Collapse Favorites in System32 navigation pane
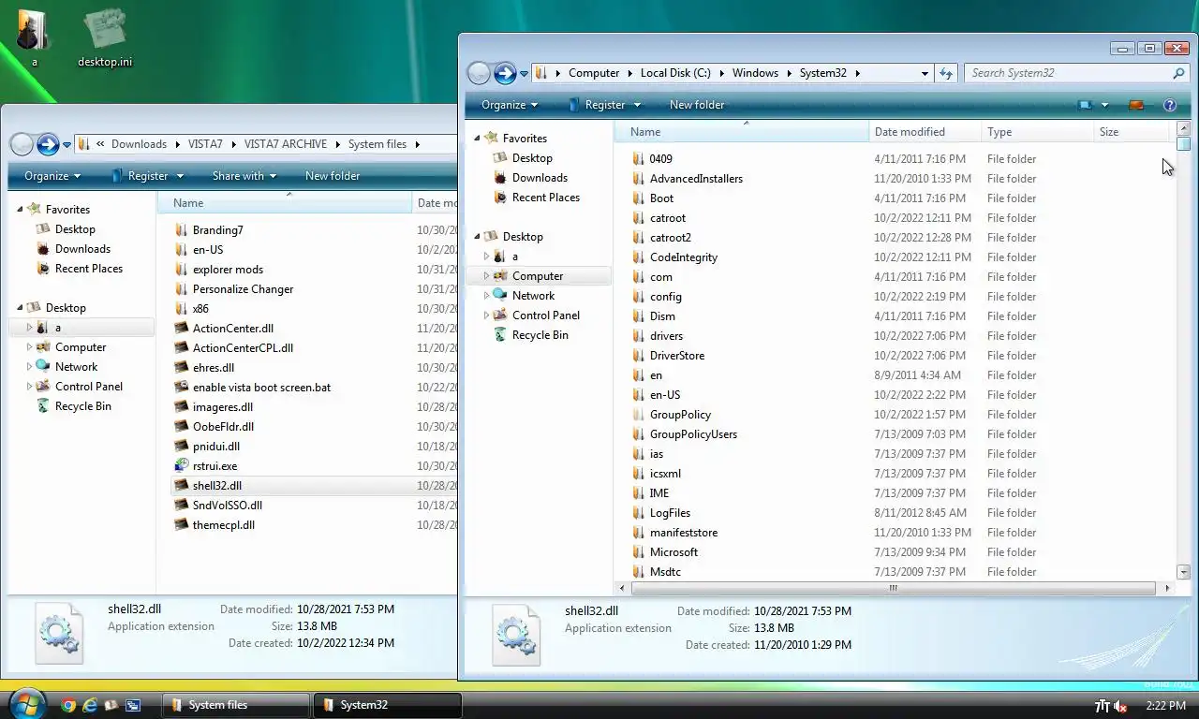This screenshot has width=1199, height=719. click(477, 139)
